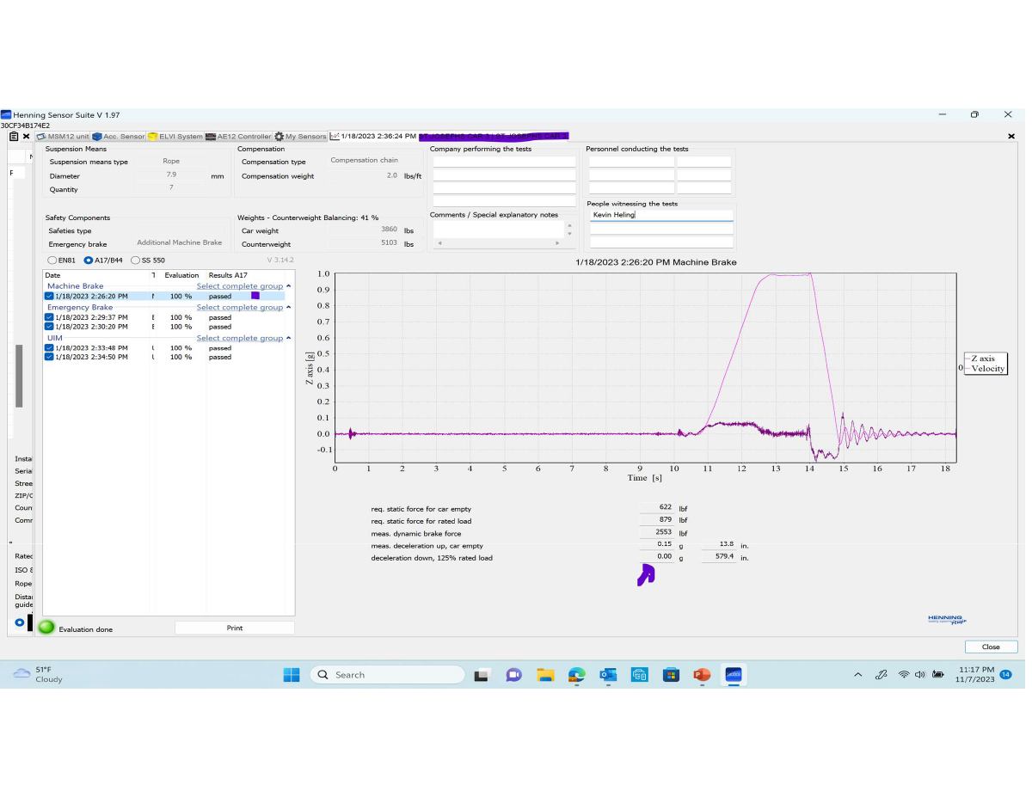Open the ELVI System tab
Screen dimensions: 1032x797
tap(175, 136)
